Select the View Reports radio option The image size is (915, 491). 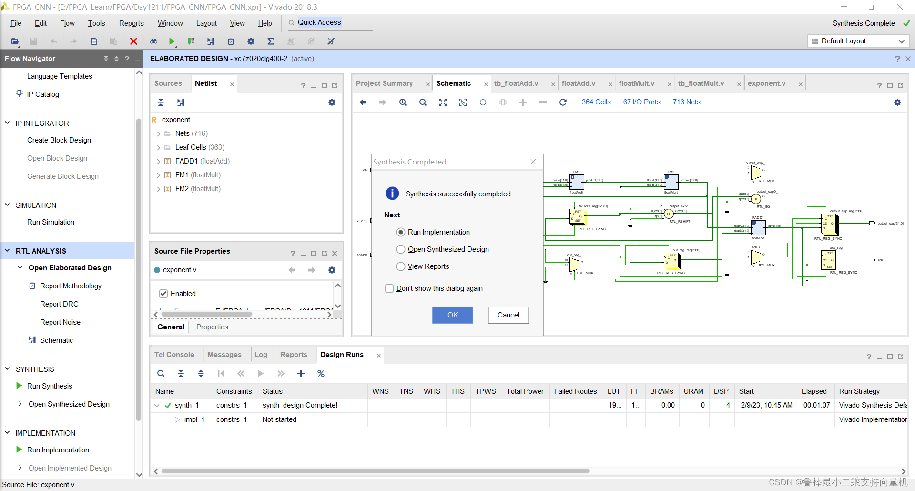click(x=401, y=266)
